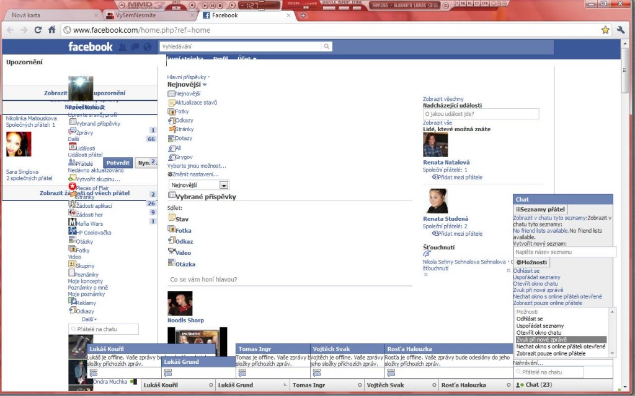
Task: Click the Aktualizace stavů note icon
Action: click(x=171, y=103)
